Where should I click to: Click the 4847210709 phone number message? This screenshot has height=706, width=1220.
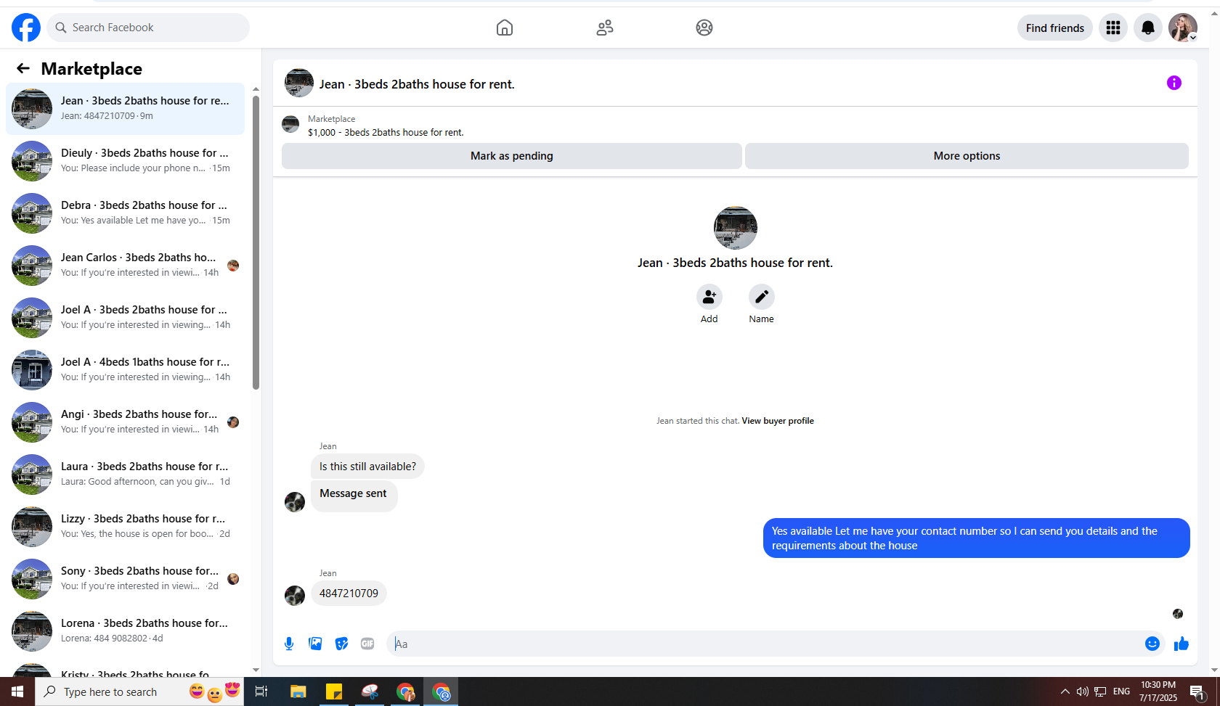[x=349, y=594]
